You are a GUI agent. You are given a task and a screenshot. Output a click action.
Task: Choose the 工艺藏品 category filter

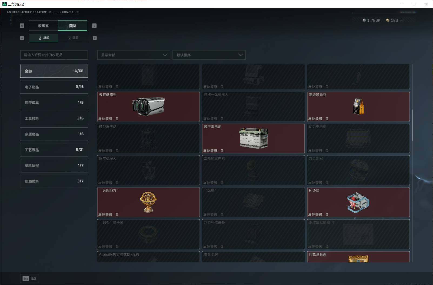click(x=54, y=150)
